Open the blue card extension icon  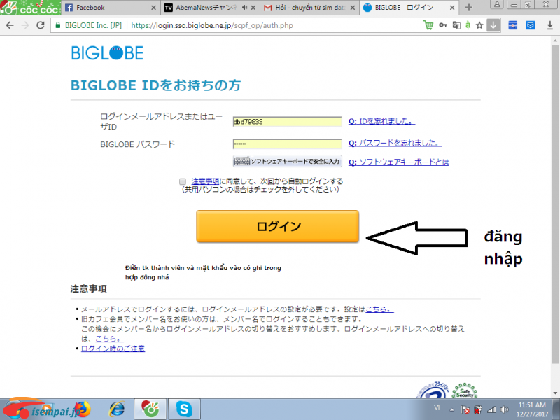[513, 25]
